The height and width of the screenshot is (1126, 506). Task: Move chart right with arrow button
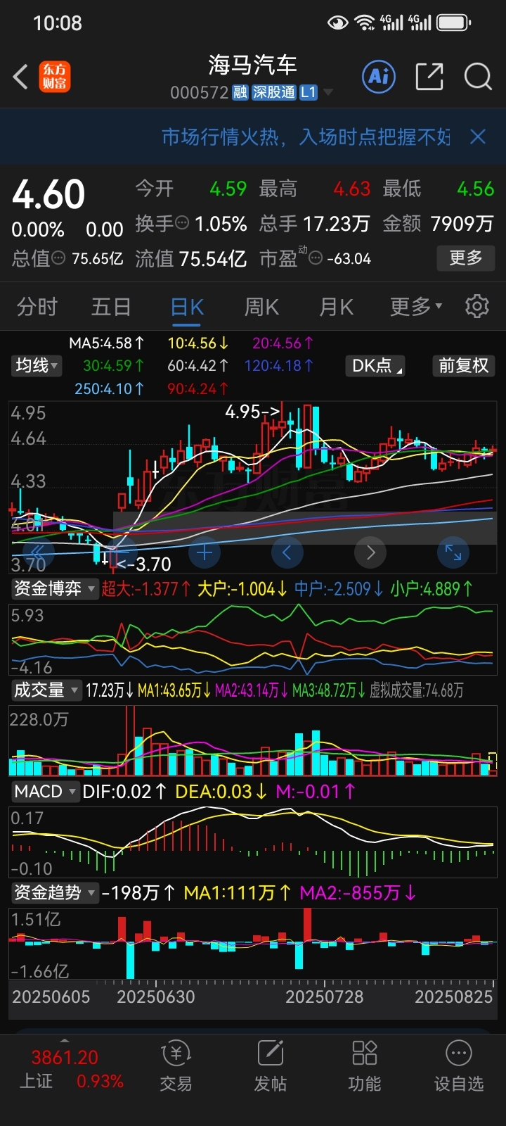(x=370, y=552)
